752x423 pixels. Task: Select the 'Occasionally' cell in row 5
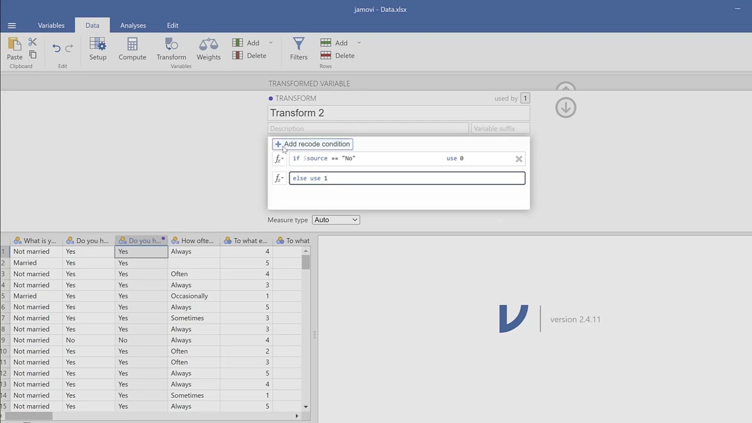tap(194, 296)
